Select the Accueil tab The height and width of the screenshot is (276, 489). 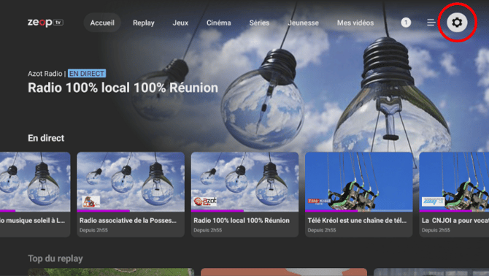(102, 23)
